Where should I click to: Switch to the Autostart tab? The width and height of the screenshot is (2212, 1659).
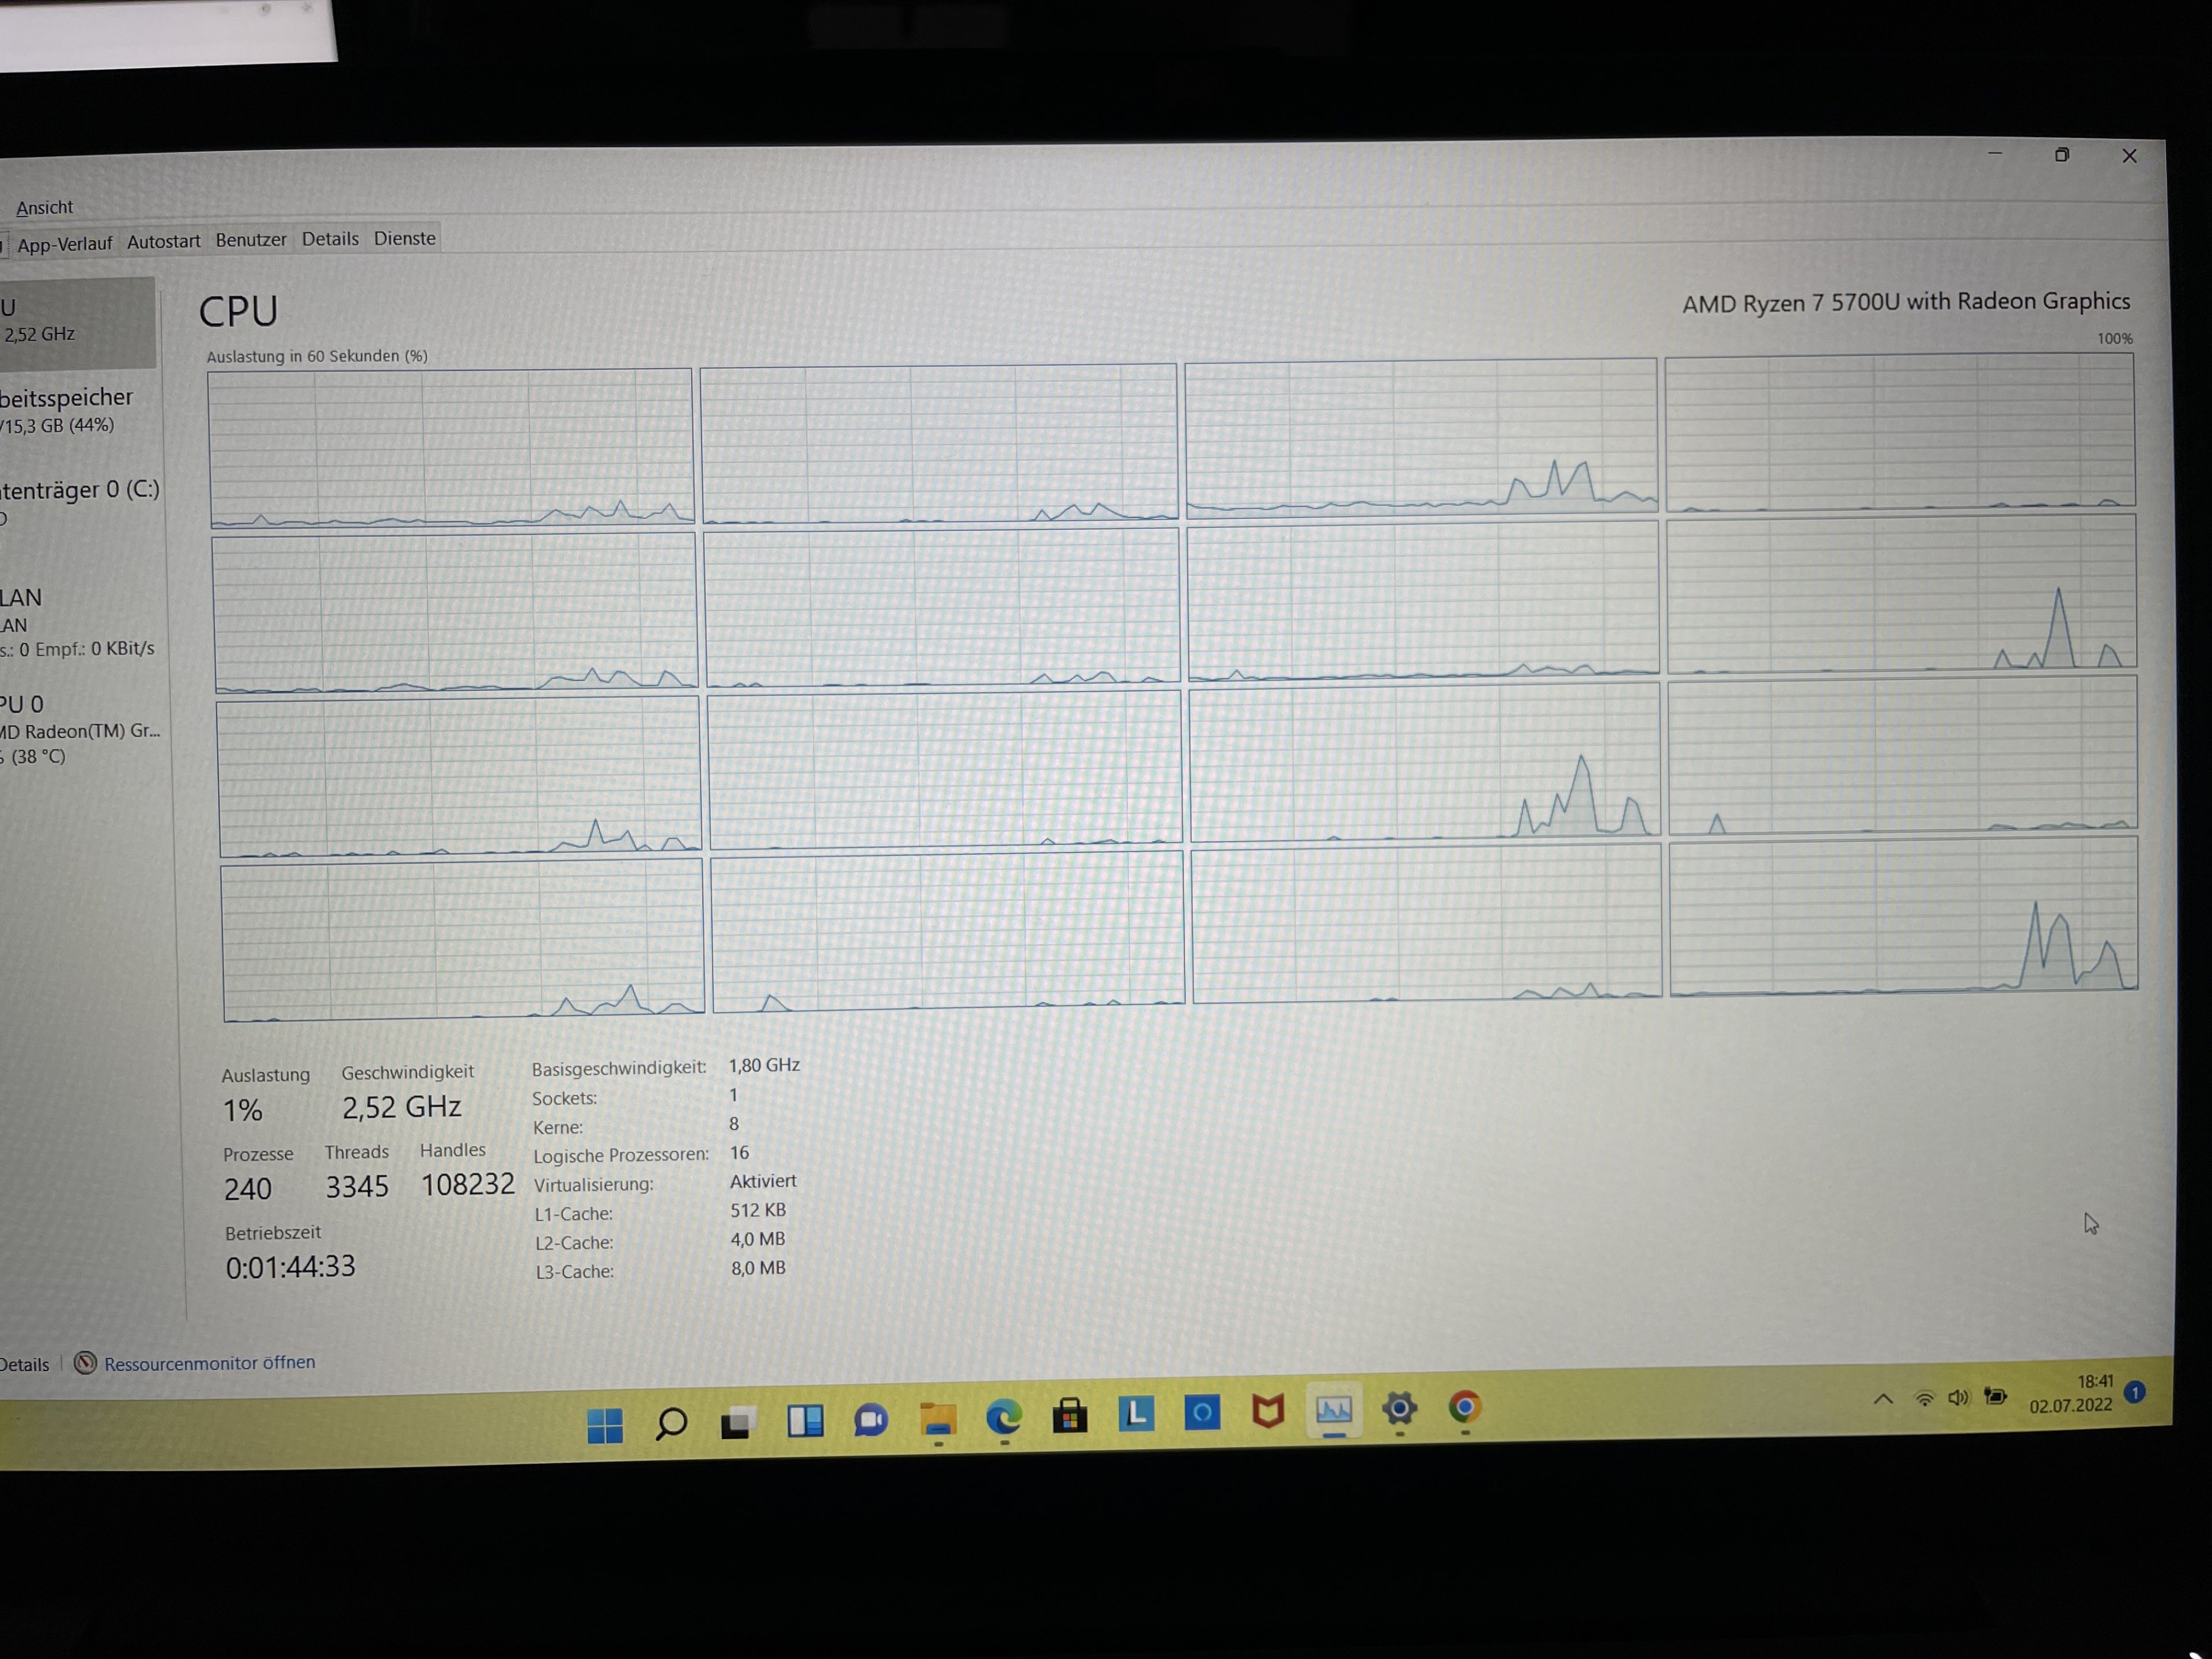pyautogui.click(x=163, y=241)
